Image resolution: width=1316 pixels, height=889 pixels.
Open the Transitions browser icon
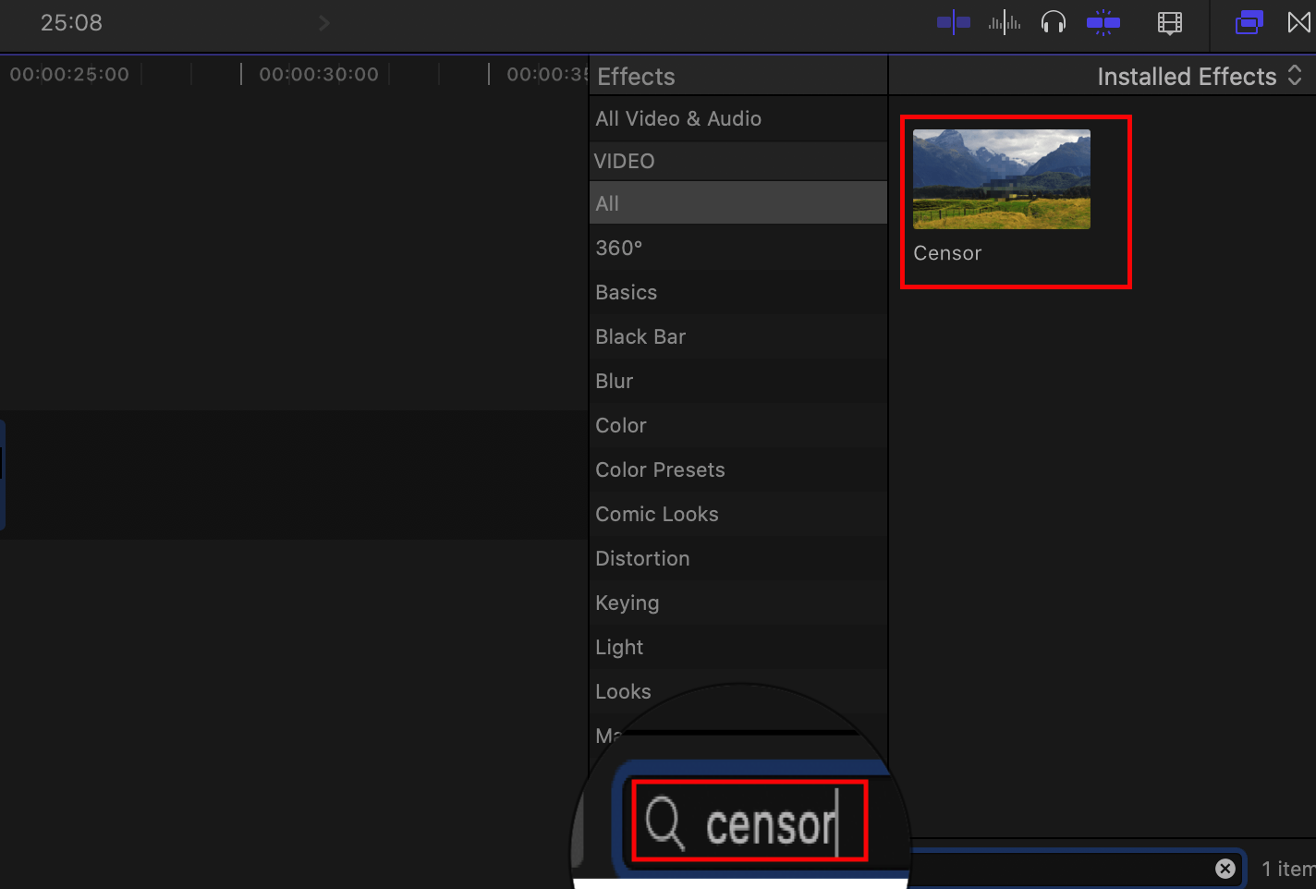[1299, 22]
